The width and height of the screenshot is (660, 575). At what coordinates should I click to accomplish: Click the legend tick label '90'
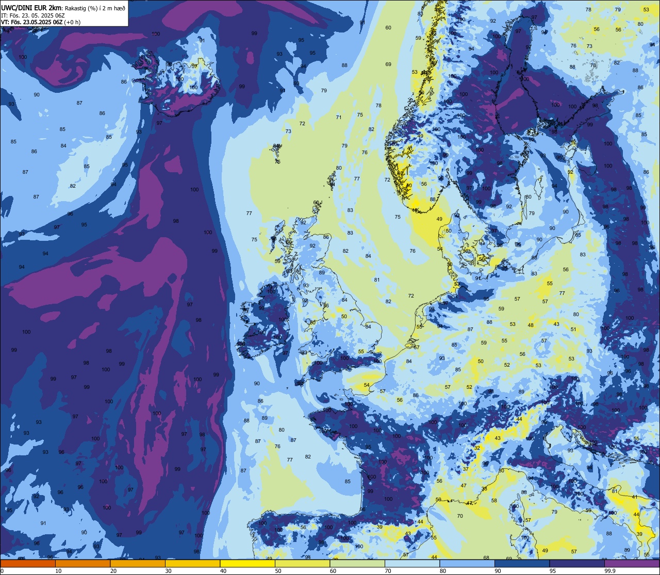tap(498, 571)
